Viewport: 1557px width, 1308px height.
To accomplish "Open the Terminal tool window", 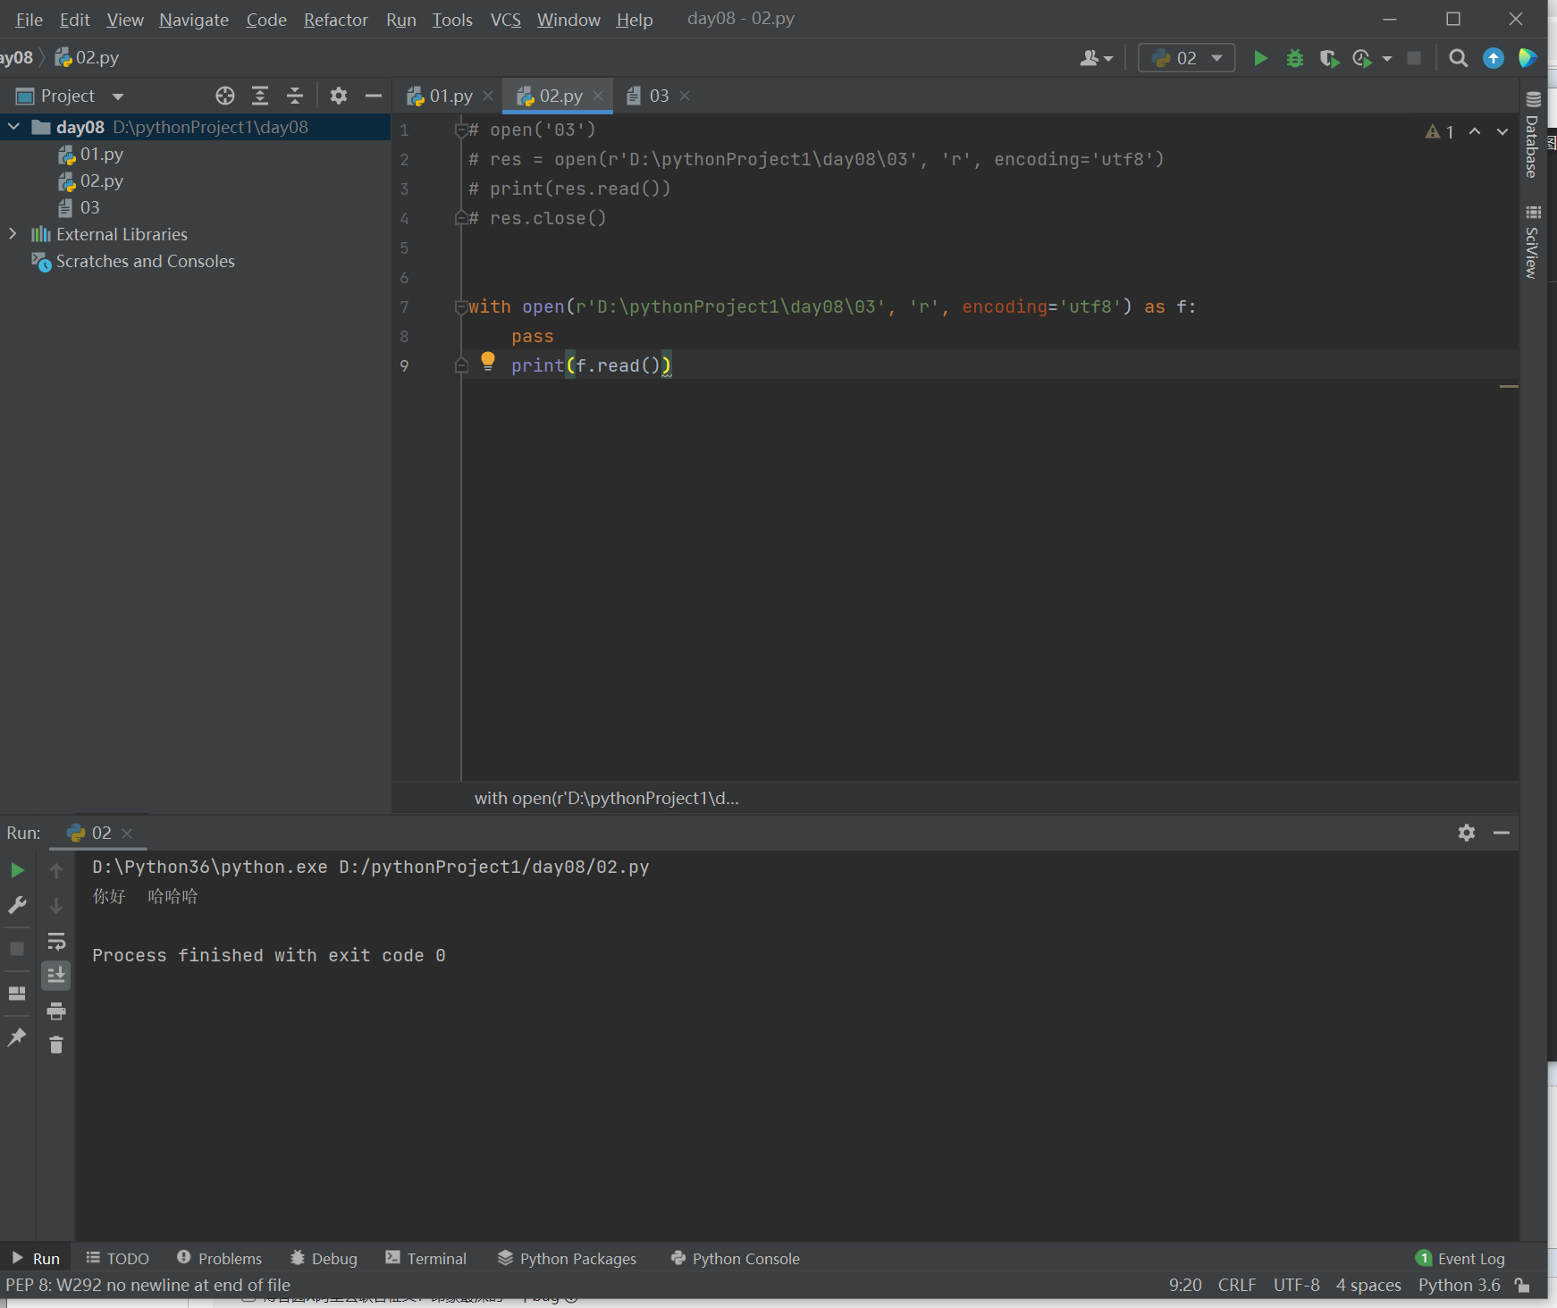I will [x=426, y=1258].
